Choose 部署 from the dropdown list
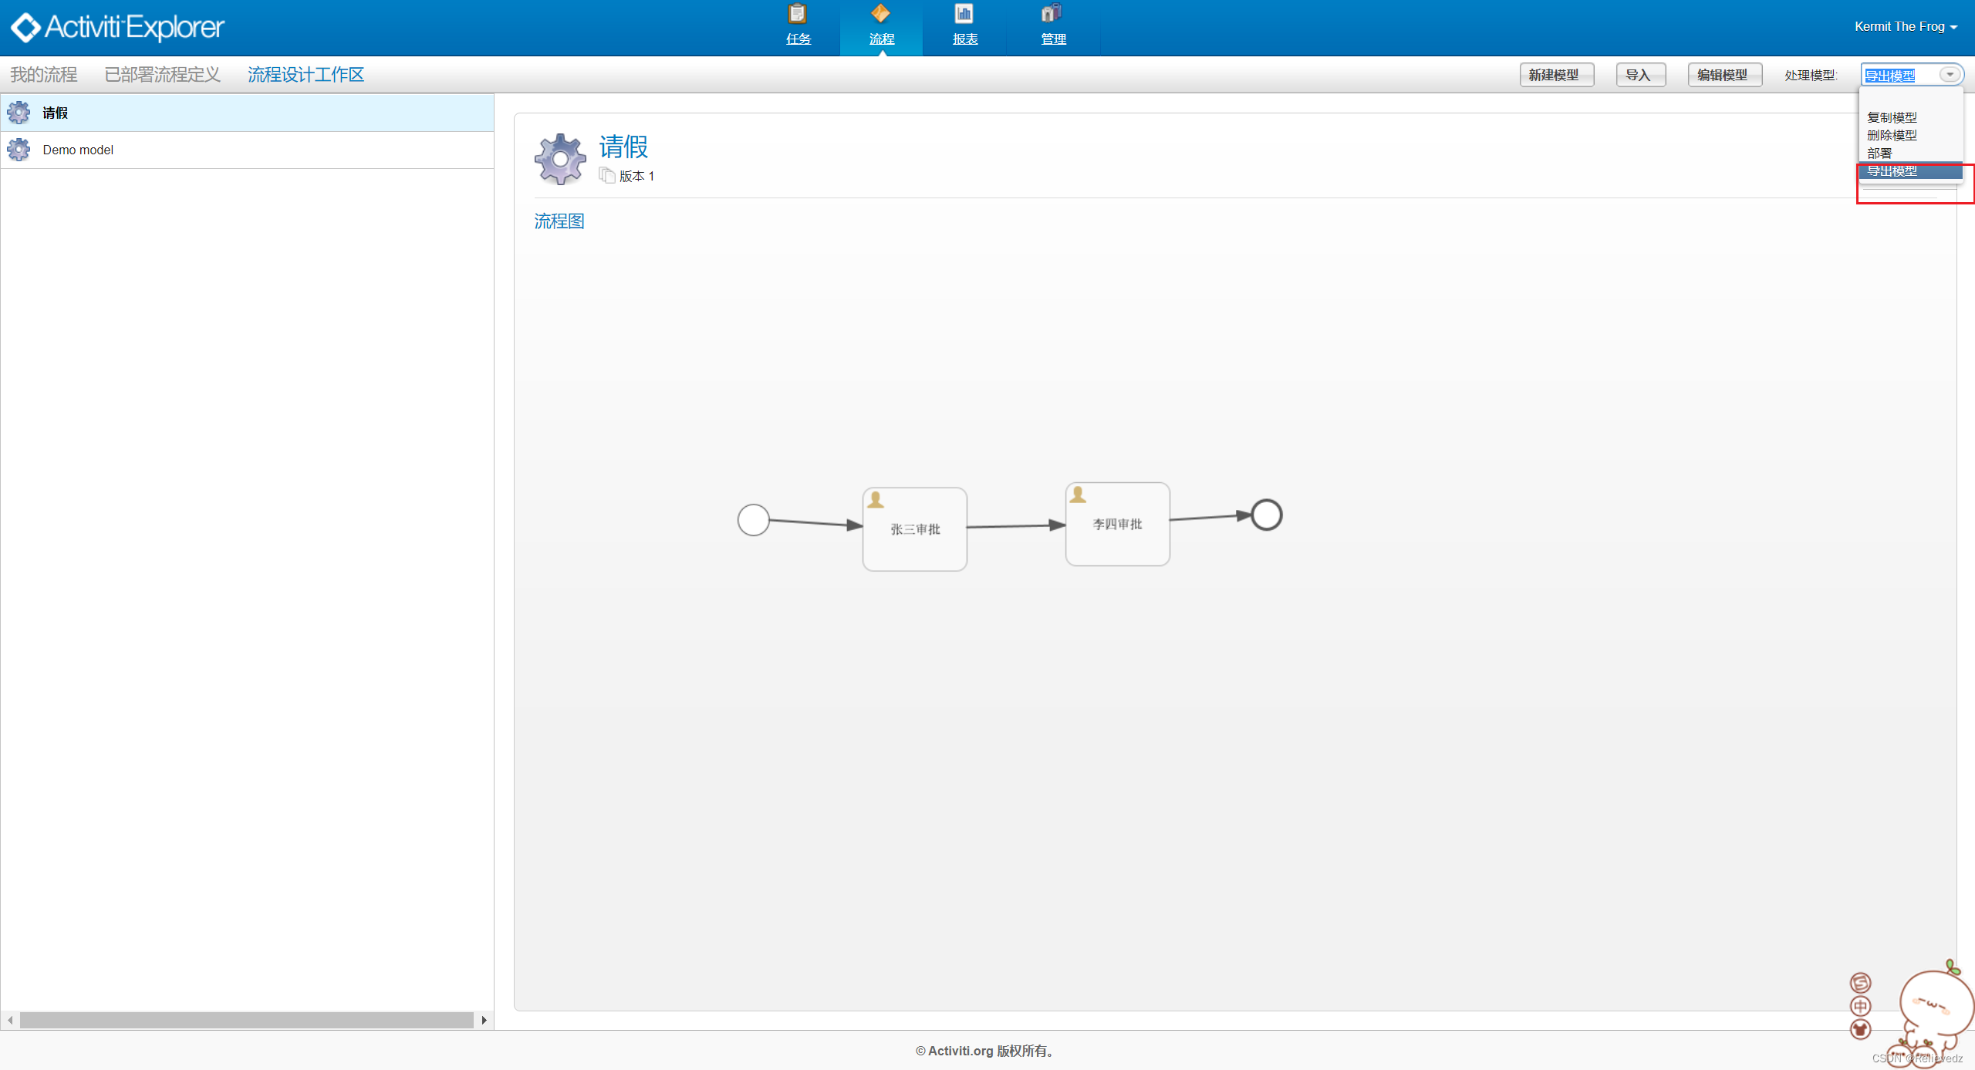This screenshot has height=1070, width=1975. pyautogui.click(x=1879, y=153)
